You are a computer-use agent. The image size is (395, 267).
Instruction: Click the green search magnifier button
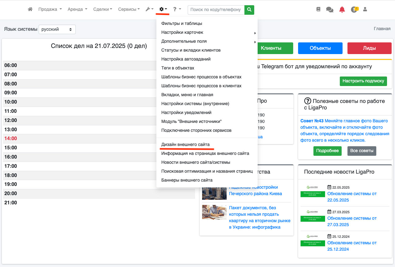click(x=249, y=10)
